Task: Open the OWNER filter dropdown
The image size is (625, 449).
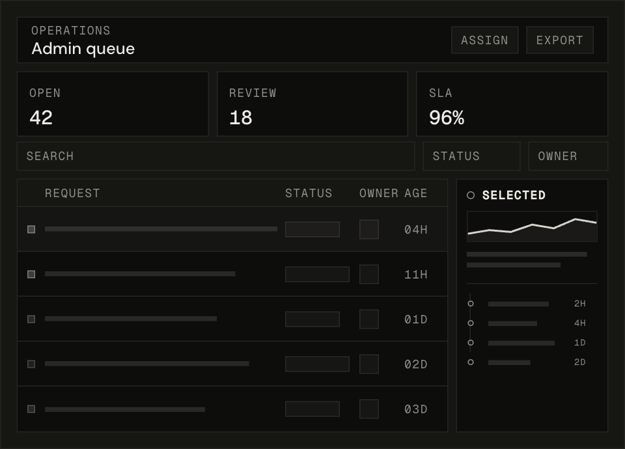Action: click(568, 156)
